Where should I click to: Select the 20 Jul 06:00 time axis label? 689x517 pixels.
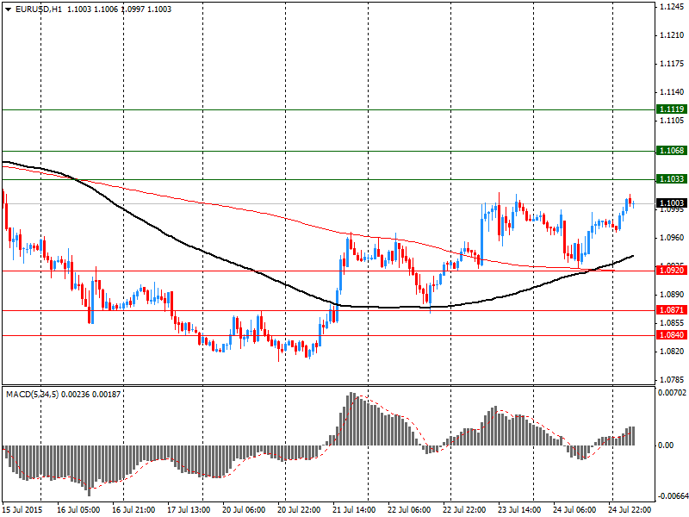(244, 509)
